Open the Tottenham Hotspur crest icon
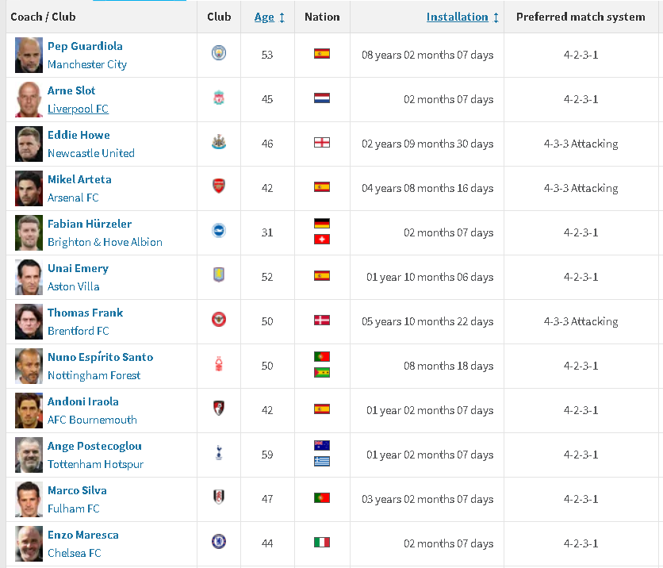This screenshot has height=568, width=663. pos(219,452)
